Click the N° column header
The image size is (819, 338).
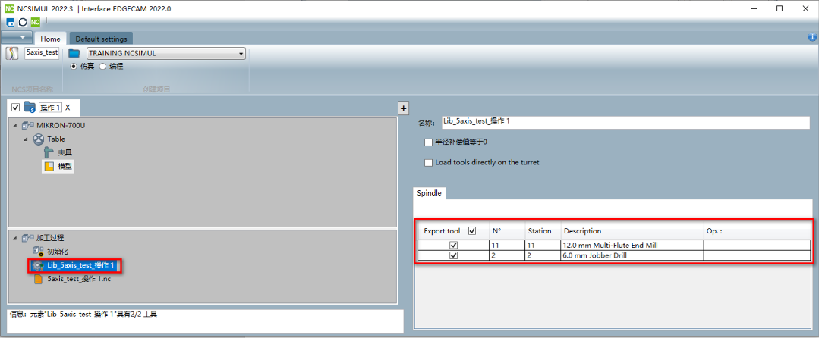[x=506, y=230]
